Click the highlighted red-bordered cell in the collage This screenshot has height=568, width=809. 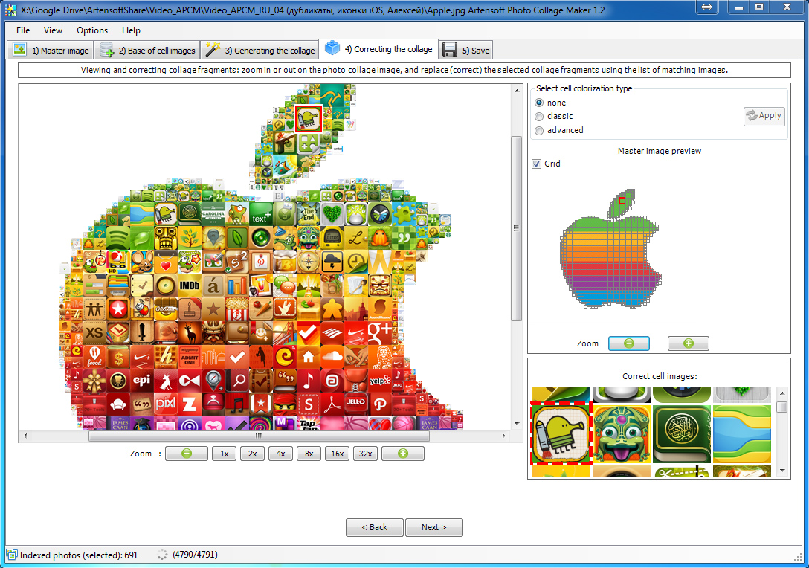pyautogui.click(x=309, y=118)
